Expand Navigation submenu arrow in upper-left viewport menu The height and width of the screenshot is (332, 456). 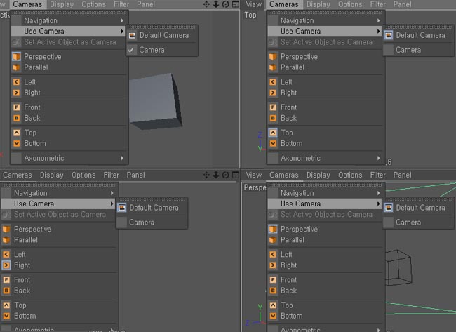(122, 20)
